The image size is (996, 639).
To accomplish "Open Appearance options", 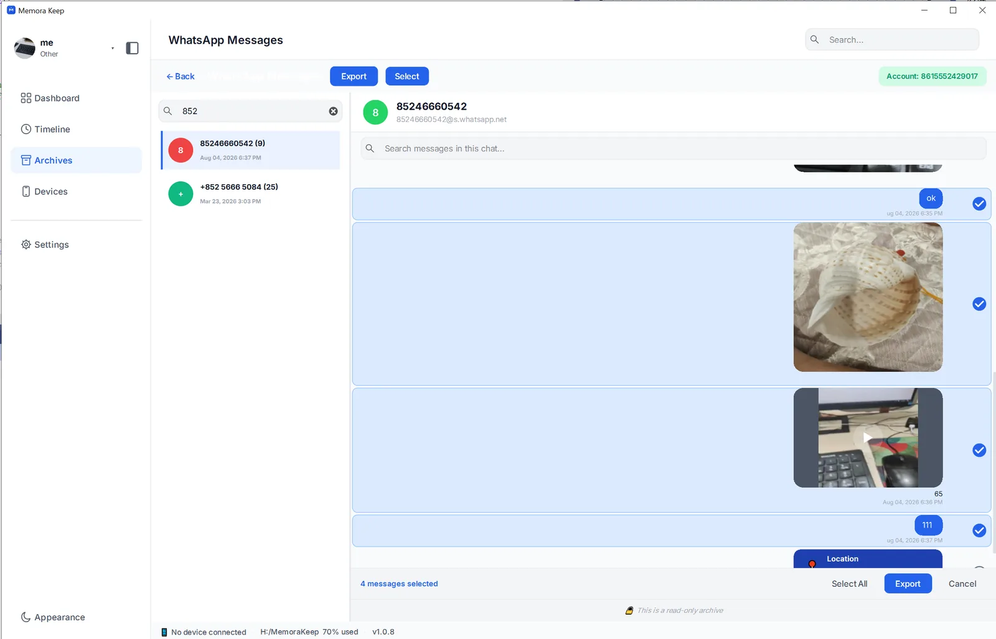I will [x=53, y=617].
